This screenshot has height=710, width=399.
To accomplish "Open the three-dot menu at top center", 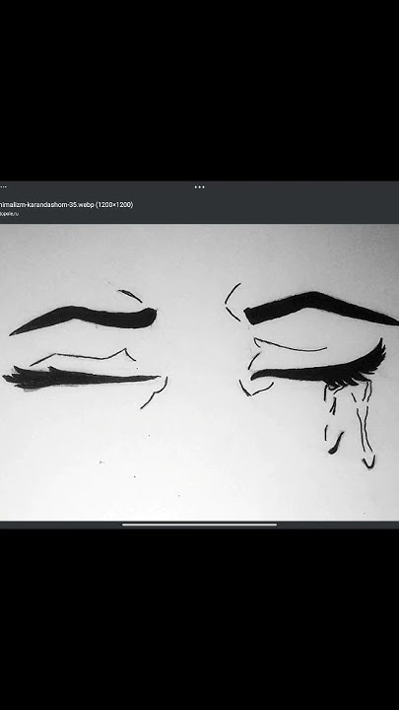I will (199, 186).
